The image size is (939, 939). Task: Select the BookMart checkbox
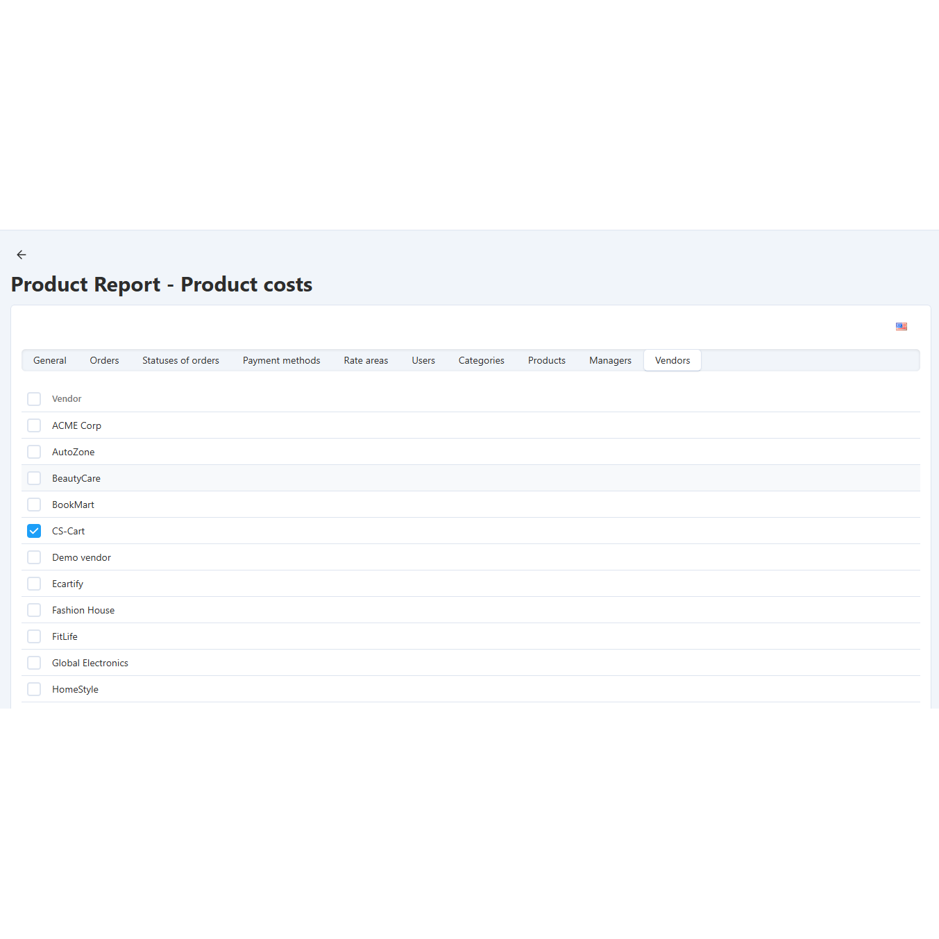tap(34, 505)
